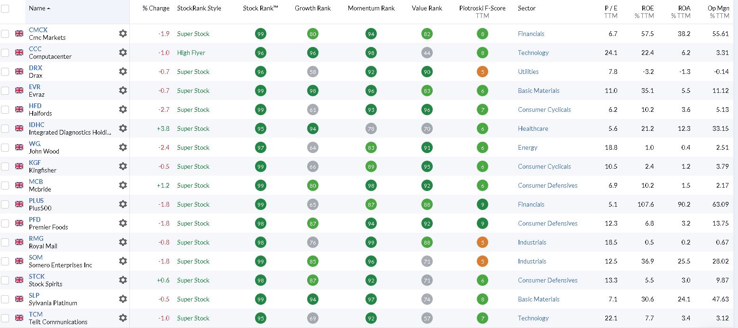Check the box for the DRX row
738x328 pixels.
(x=5, y=72)
